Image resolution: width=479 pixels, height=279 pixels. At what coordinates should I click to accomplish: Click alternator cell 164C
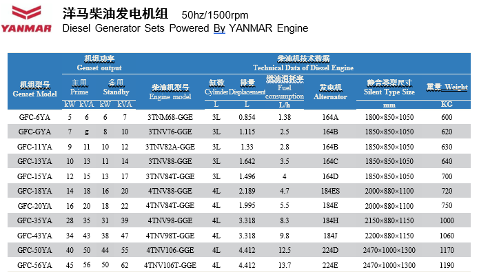coord(330,161)
